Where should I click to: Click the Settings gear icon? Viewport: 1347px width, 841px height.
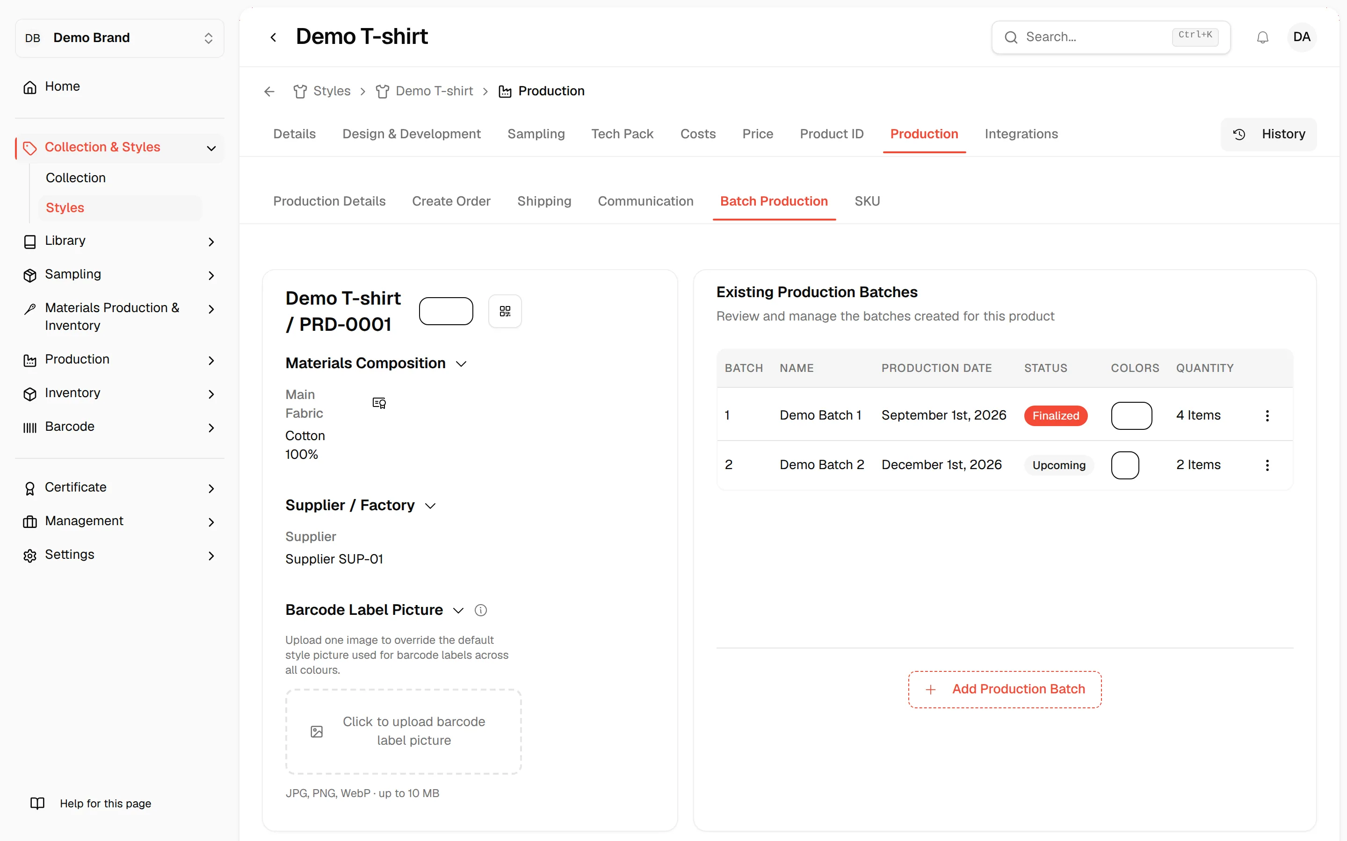(30, 555)
